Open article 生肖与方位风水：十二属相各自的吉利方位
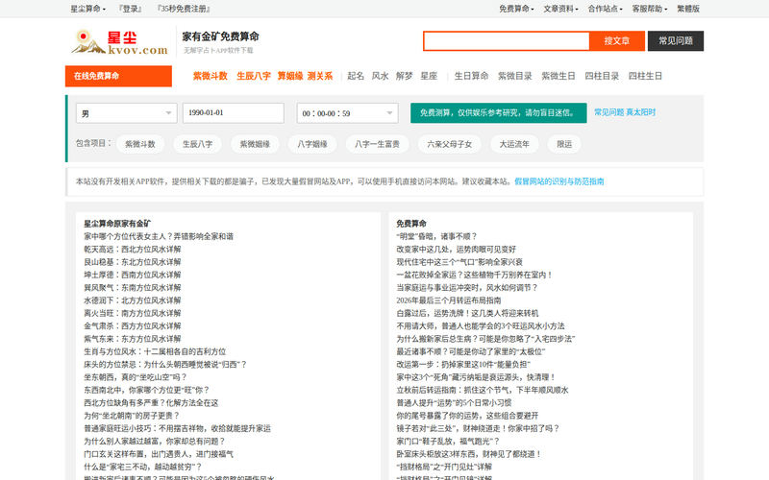This screenshot has height=480, width=769. (155, 351)
